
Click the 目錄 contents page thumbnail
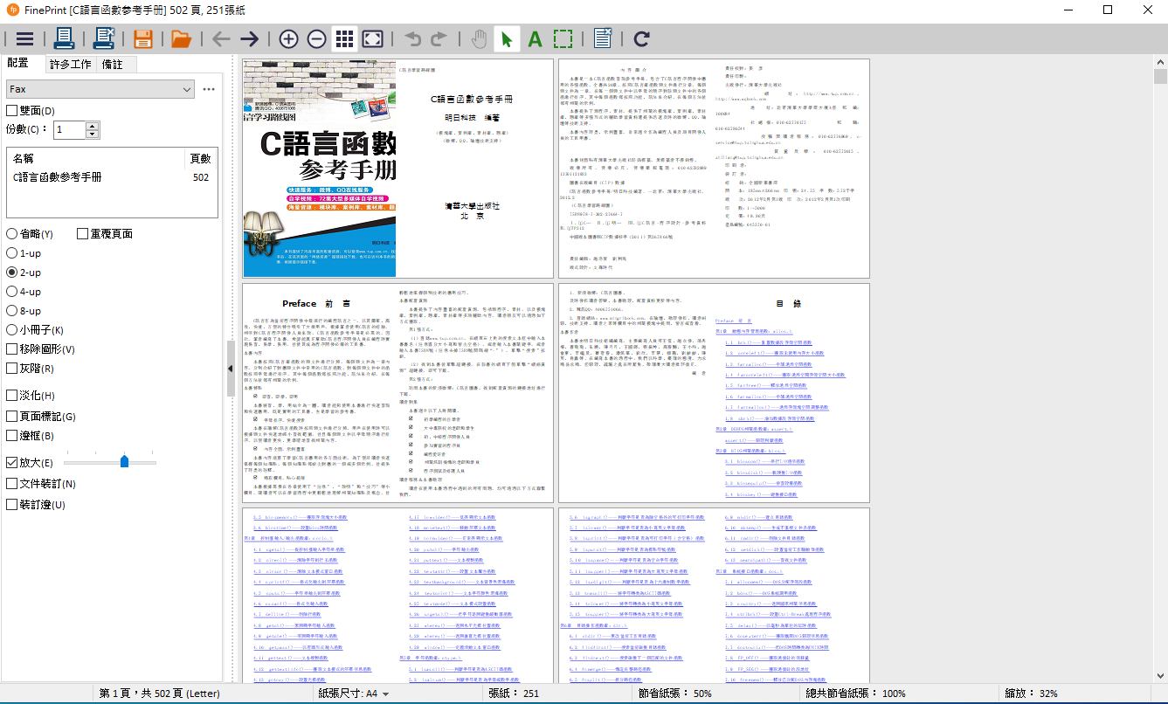tap(791, 393)
